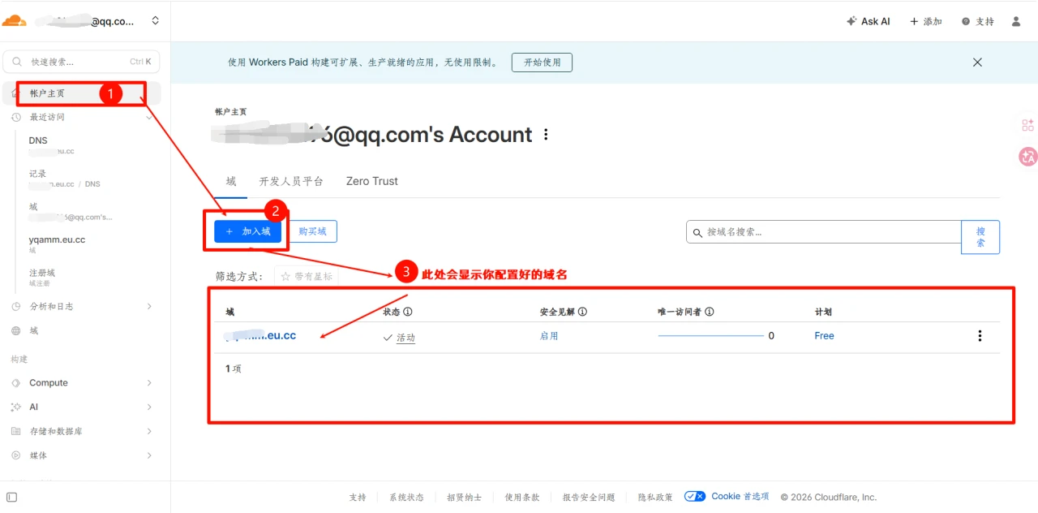1038x513 pixels.
Task: Switch to 开发人员平台 tab
Action: [291, 181]
